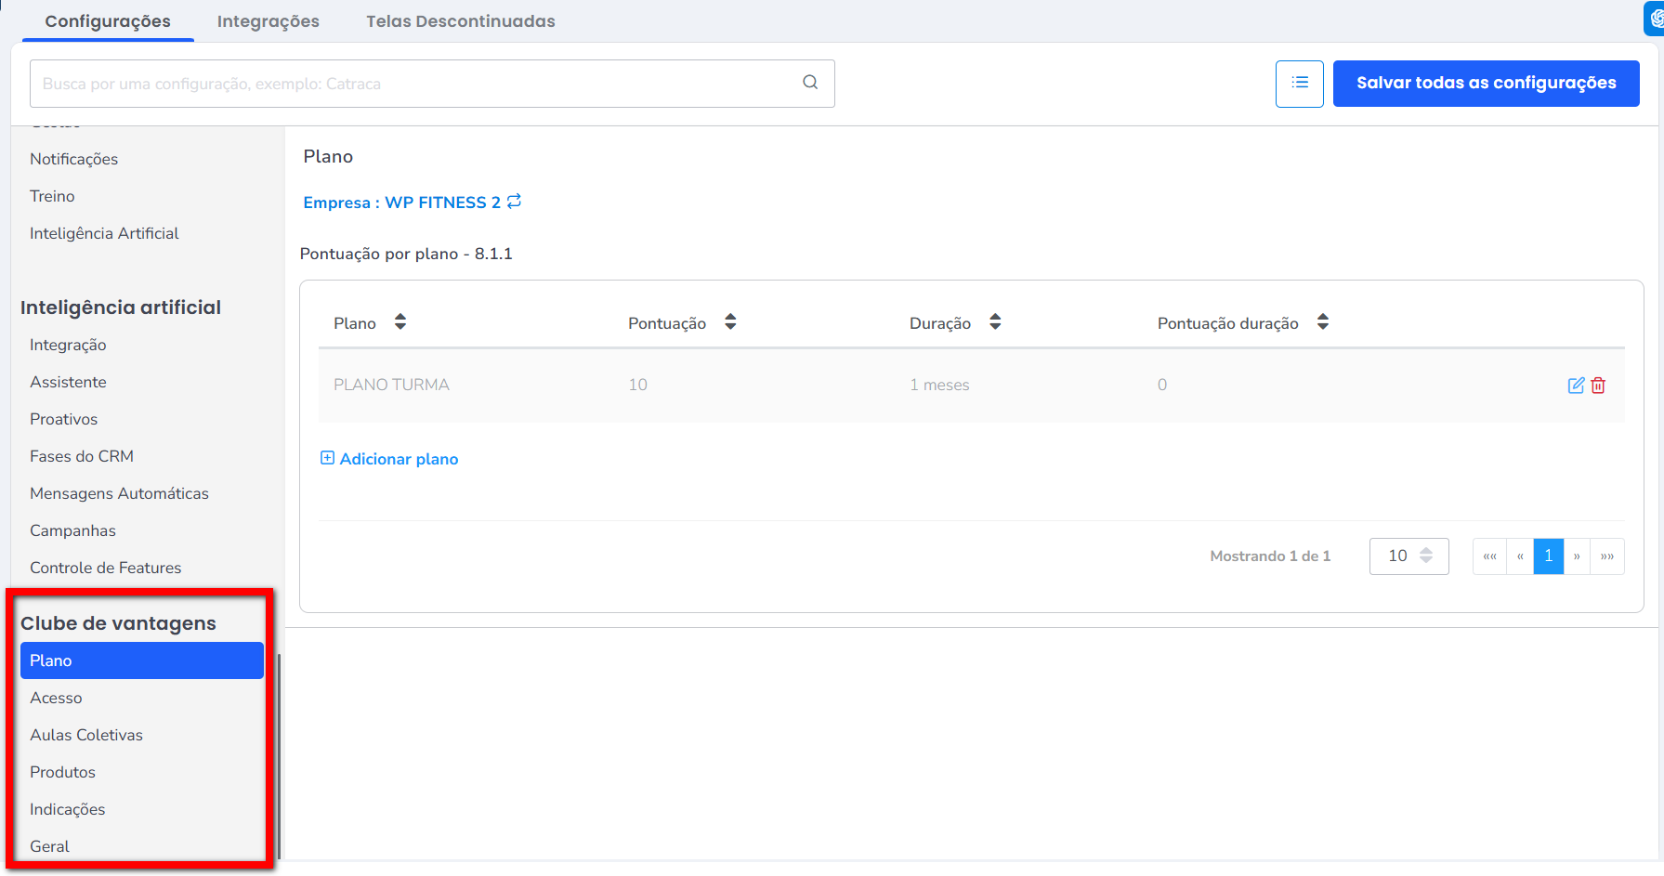Open the list view icon button
The width and height of the screenshot is (1664, 876).
1299,84
